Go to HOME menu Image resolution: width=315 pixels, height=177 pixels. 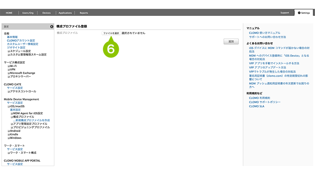pos(9,13)
